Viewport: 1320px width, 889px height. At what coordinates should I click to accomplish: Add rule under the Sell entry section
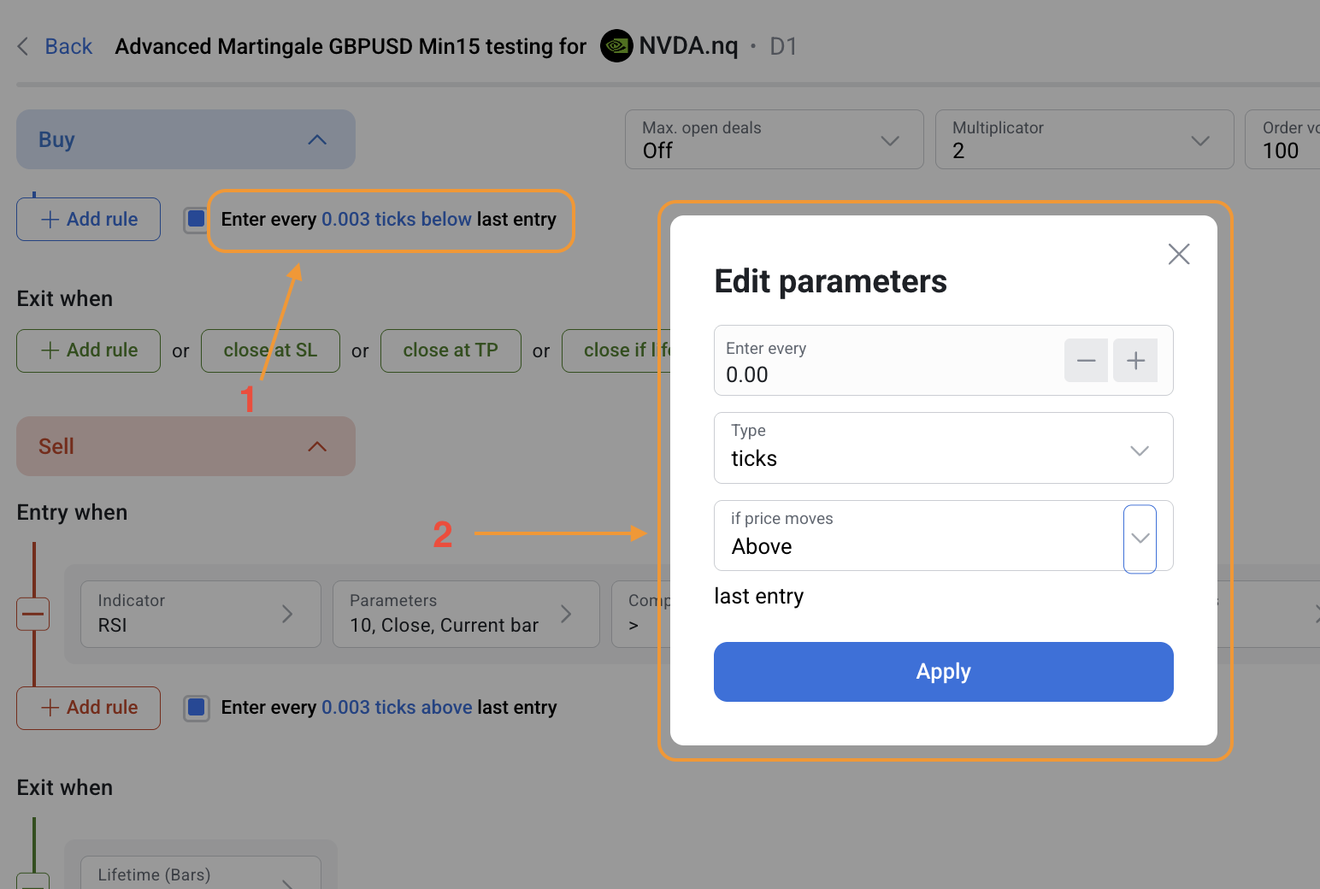(x=89, y=708)
